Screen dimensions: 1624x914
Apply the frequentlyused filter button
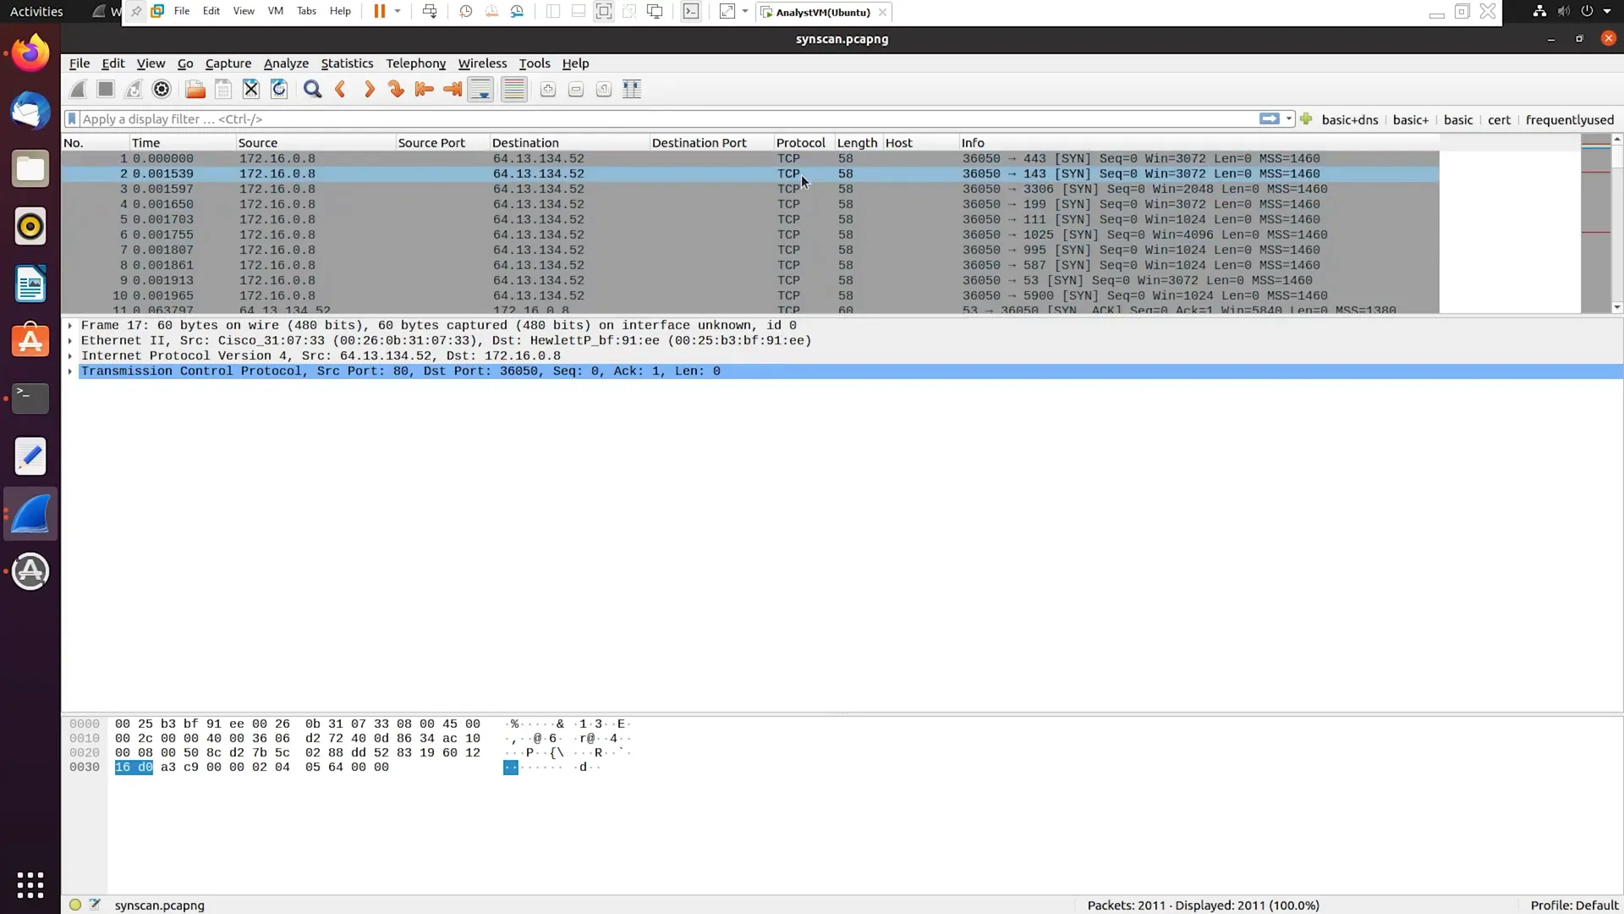tap(1570, 119)
